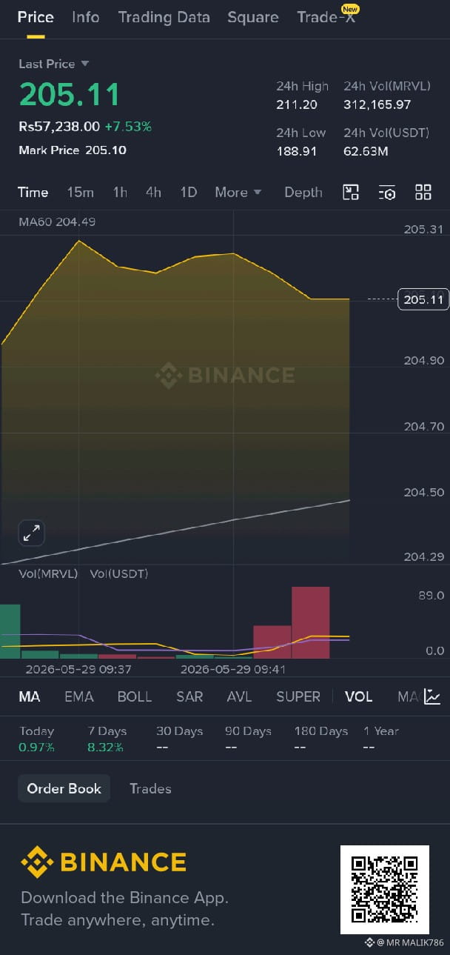This screenshot has width=450, height=955.
Task: Select the 15m timeframe
Action: pos(81,193)
